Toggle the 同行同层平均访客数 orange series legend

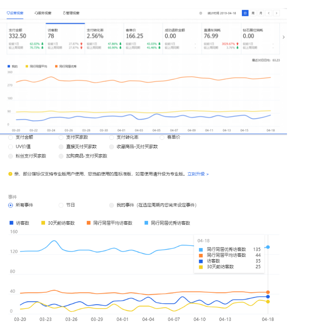coord(110,223)
